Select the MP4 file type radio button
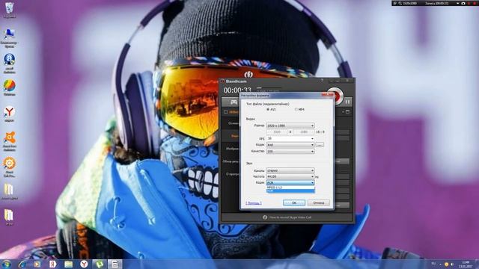The image size is (479, 269). (x=296, y=109)
